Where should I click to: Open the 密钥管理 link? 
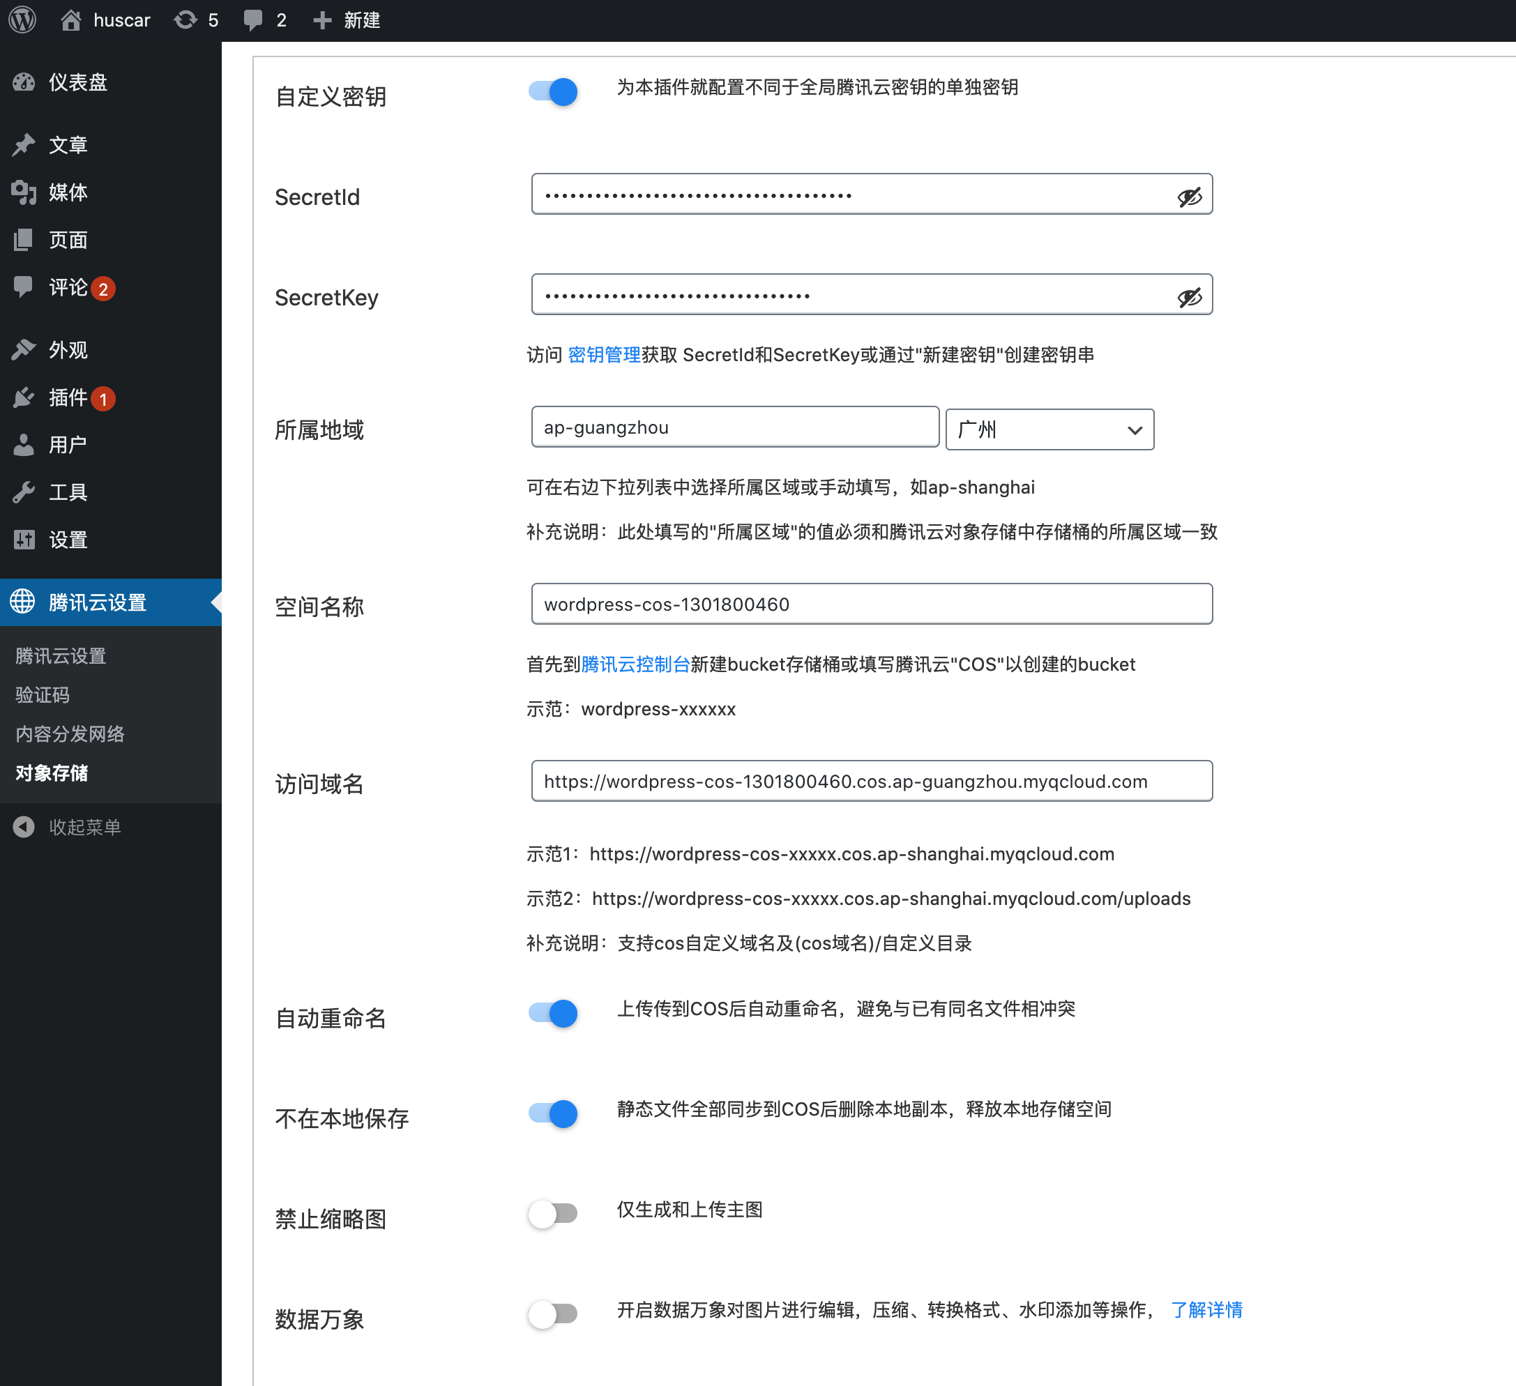(604, 355)
